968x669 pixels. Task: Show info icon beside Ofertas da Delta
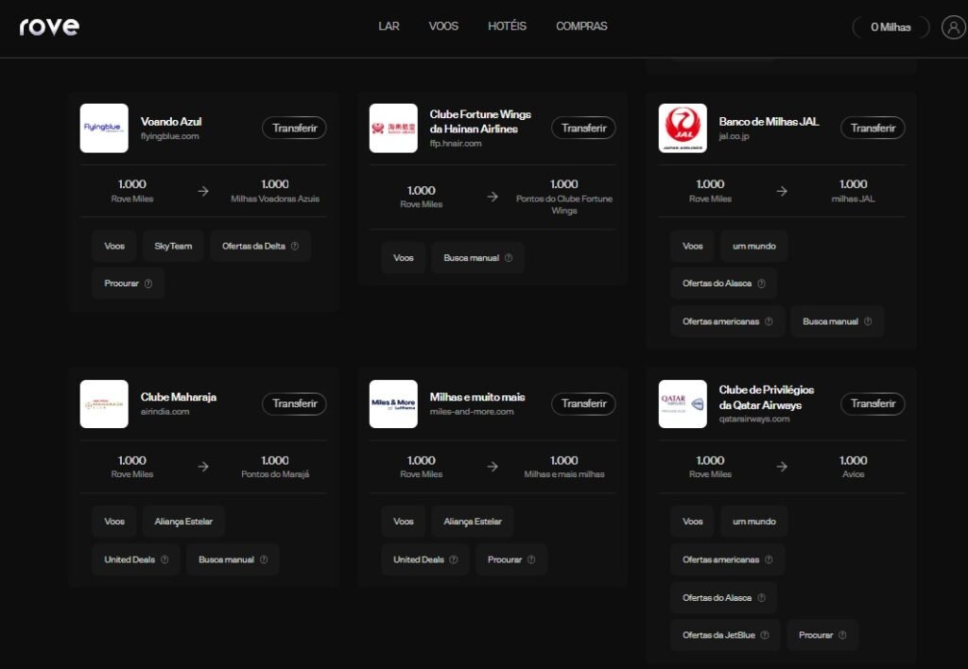click(x=295, y=247)
